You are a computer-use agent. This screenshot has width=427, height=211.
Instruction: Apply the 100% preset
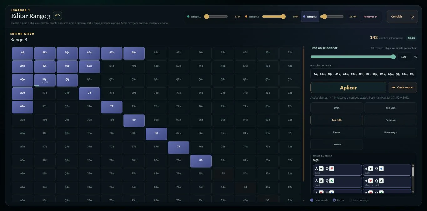click(x=337, y=108)
